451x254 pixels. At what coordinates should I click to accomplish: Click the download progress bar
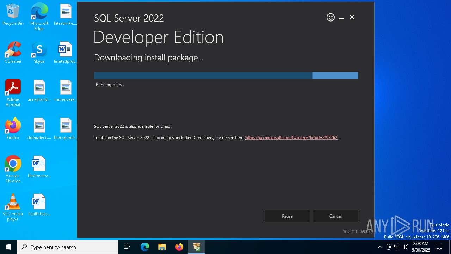(226, 75)
